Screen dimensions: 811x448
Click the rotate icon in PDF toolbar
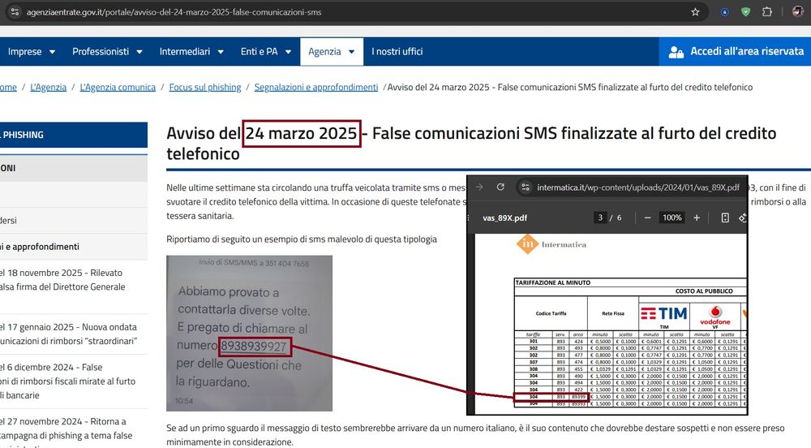pos(743,218)
